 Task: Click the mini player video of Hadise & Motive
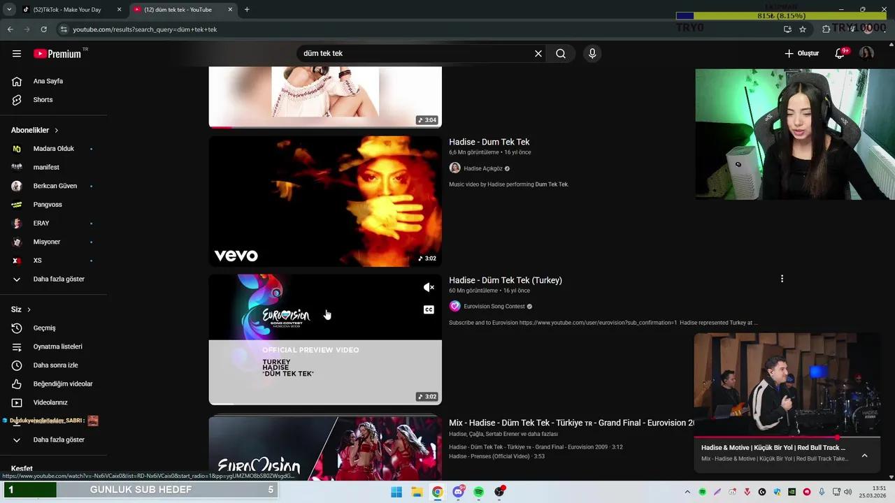pos(787,384)
